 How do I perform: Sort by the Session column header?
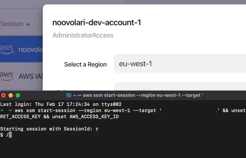click(x=12, y=24)
